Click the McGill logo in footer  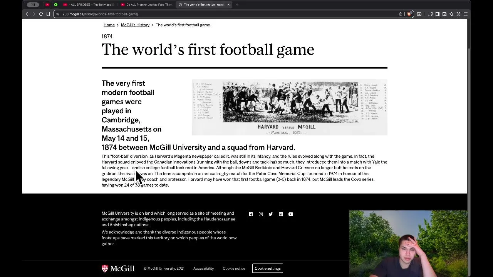point(118,269)
